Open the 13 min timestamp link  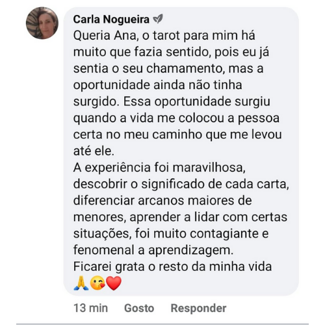tap(90, 308)
